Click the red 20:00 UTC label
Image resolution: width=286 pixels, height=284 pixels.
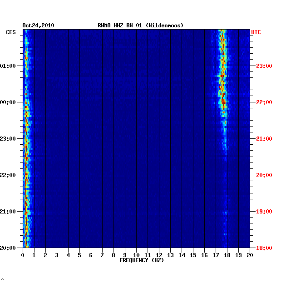pos(264,175)
